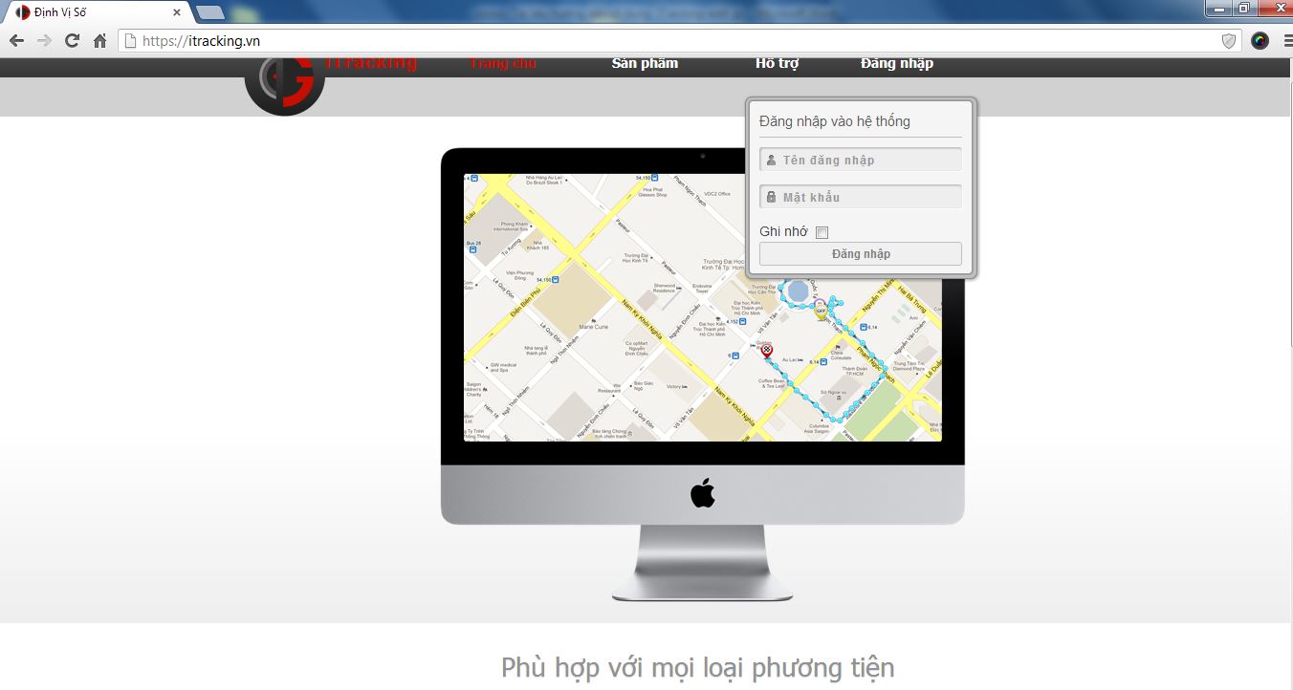
Task: Click the page icon before the URL
Action: 130,41
